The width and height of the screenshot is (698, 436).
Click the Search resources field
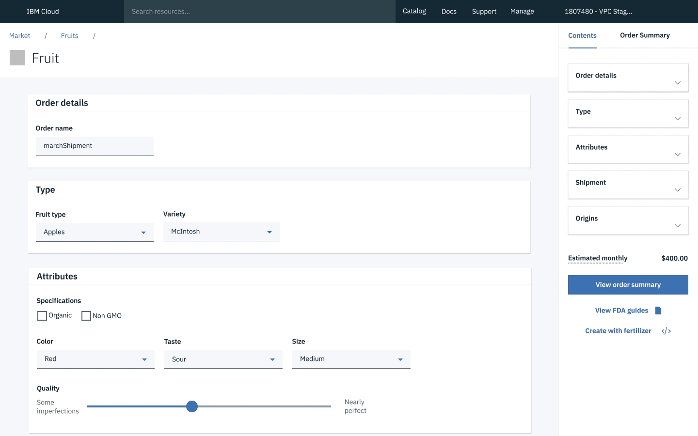click(260, 12)
